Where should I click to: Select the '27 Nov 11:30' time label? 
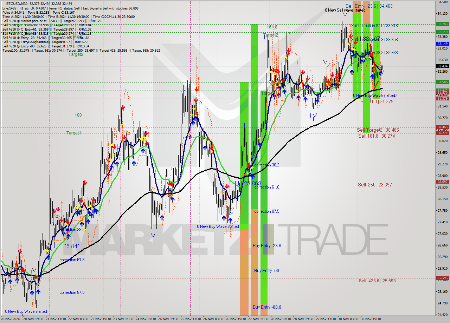258,319
